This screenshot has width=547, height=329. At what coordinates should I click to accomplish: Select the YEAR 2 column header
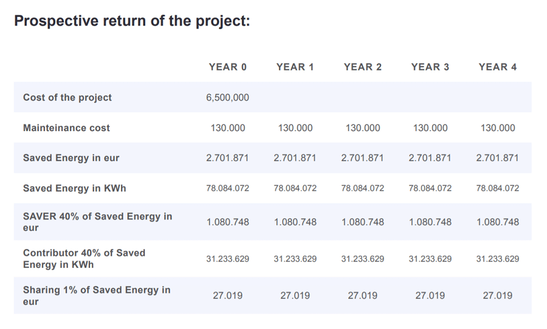362,67
